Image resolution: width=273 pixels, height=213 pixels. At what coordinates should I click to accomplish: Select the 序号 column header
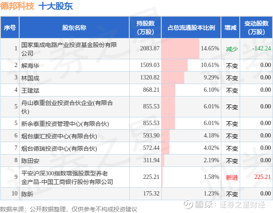coord(10,27)
